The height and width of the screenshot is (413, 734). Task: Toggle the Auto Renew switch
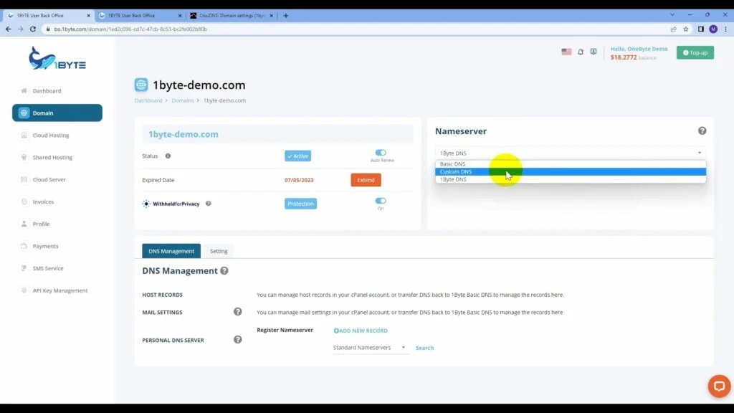point(381,153)
